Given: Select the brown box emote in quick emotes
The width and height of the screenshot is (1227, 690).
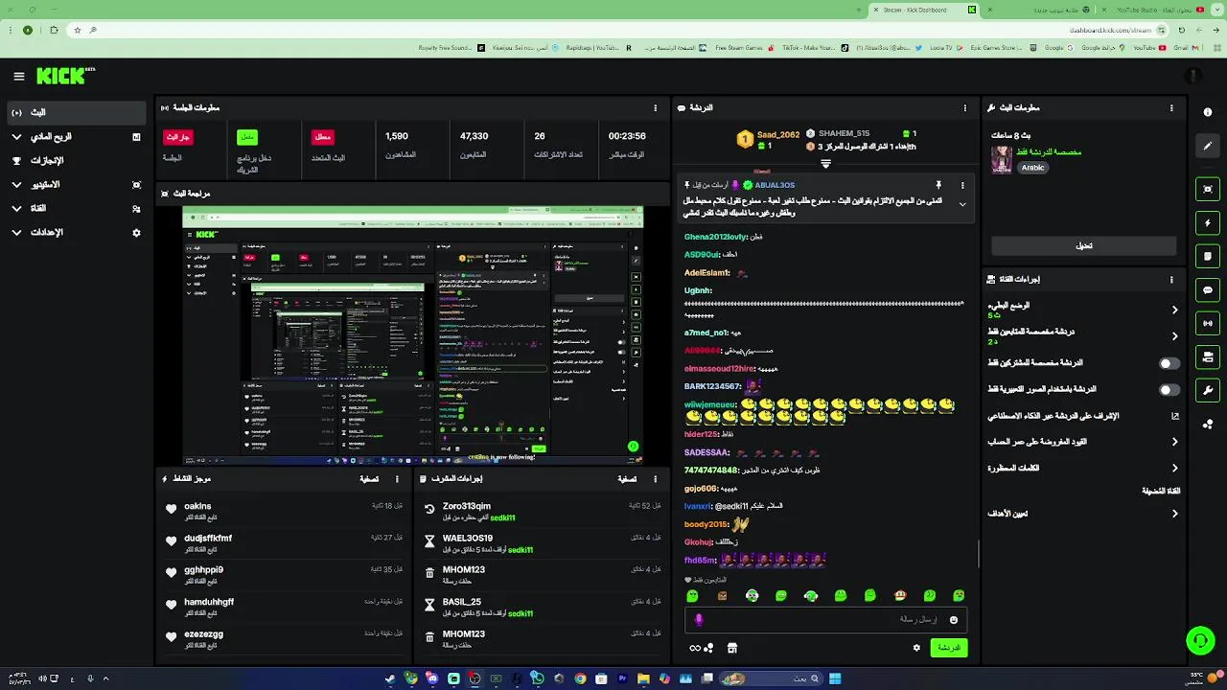Looking at the screenshot, I should (x=722, y=596).
